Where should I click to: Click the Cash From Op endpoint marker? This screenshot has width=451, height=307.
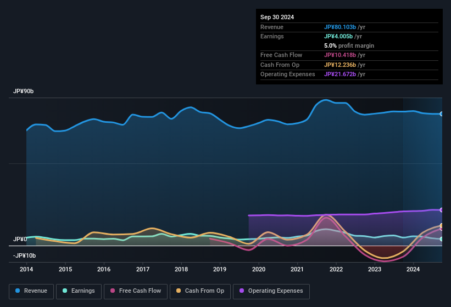(442, 225)
